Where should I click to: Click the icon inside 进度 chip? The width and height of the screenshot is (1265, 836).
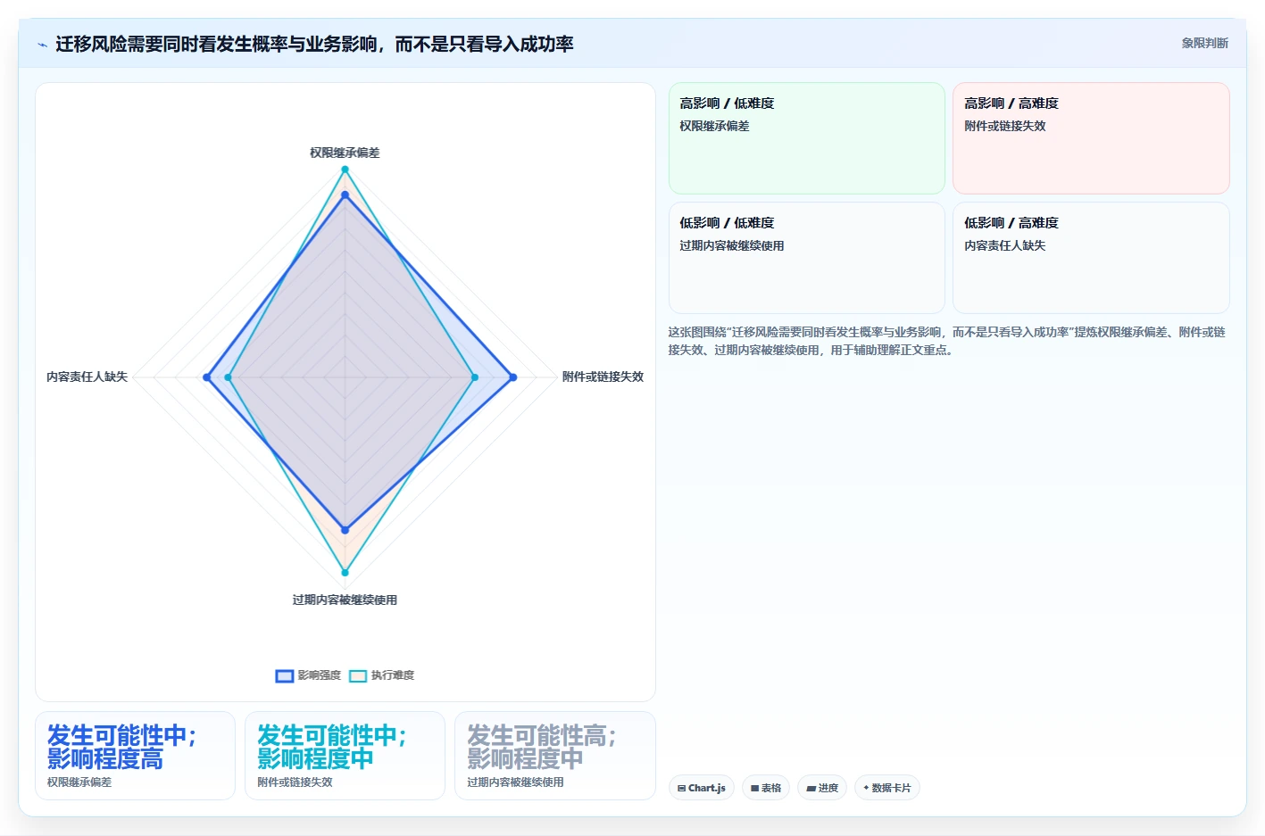[x=811, y=789]
